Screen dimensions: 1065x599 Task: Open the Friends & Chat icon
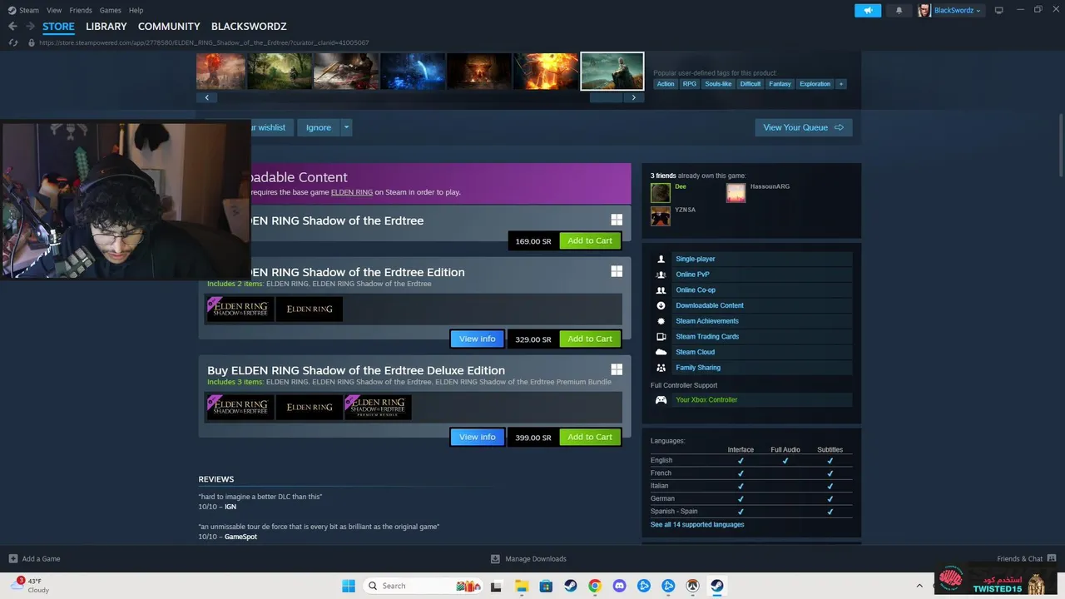point(1052,558)
